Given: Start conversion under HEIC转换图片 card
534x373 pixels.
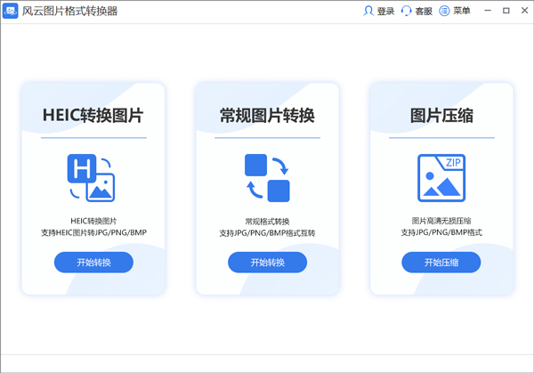Looking at the screenshot, I should tap(93, 263).
